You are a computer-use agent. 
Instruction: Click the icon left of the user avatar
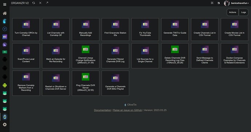[219, 3]
